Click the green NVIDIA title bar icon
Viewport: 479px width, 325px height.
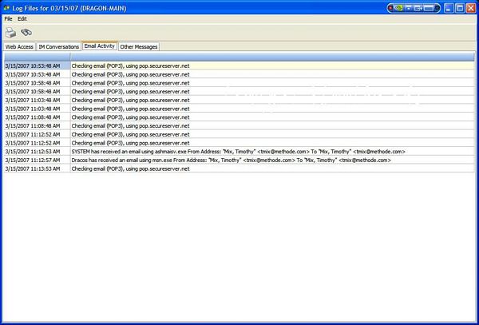coord(397,6)
